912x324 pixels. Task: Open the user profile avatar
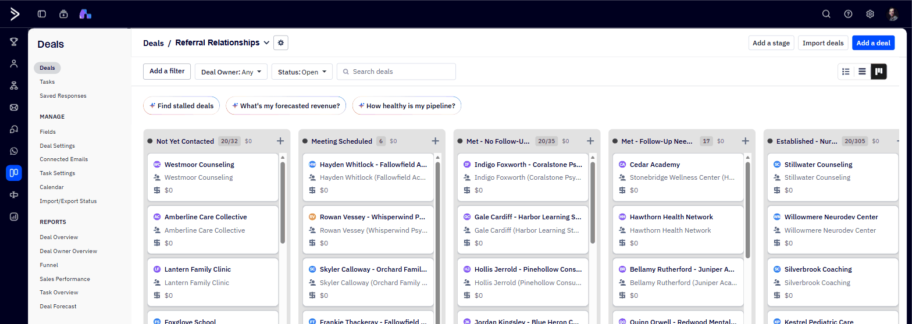click(x=893, y=14)
